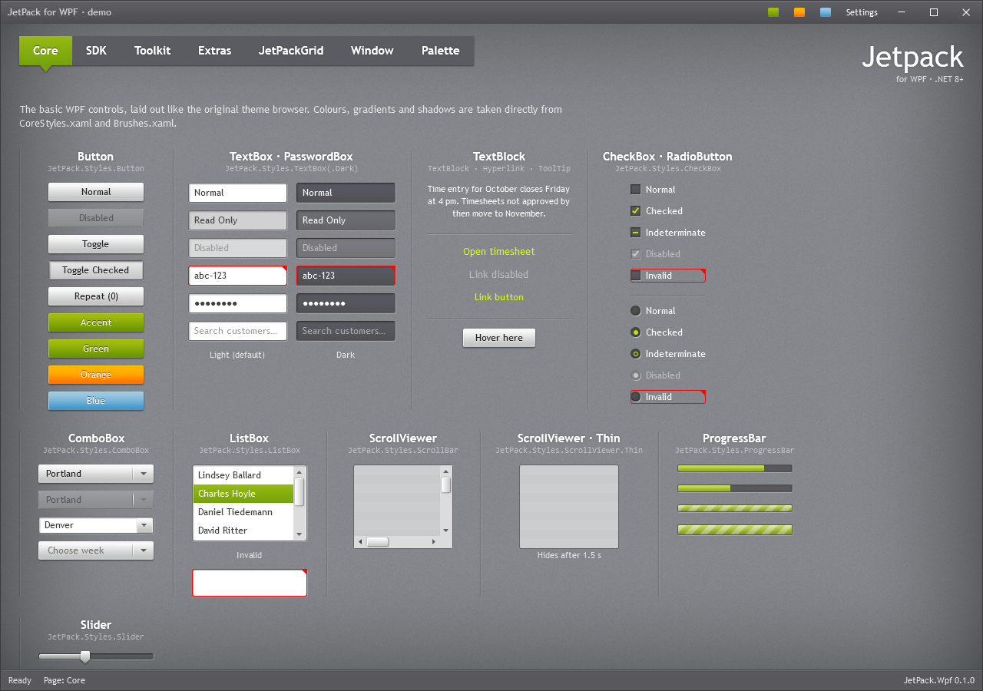Click the ListBox scroll-up arrow
The height and width of the screenshot is (691, 983).
300,472
